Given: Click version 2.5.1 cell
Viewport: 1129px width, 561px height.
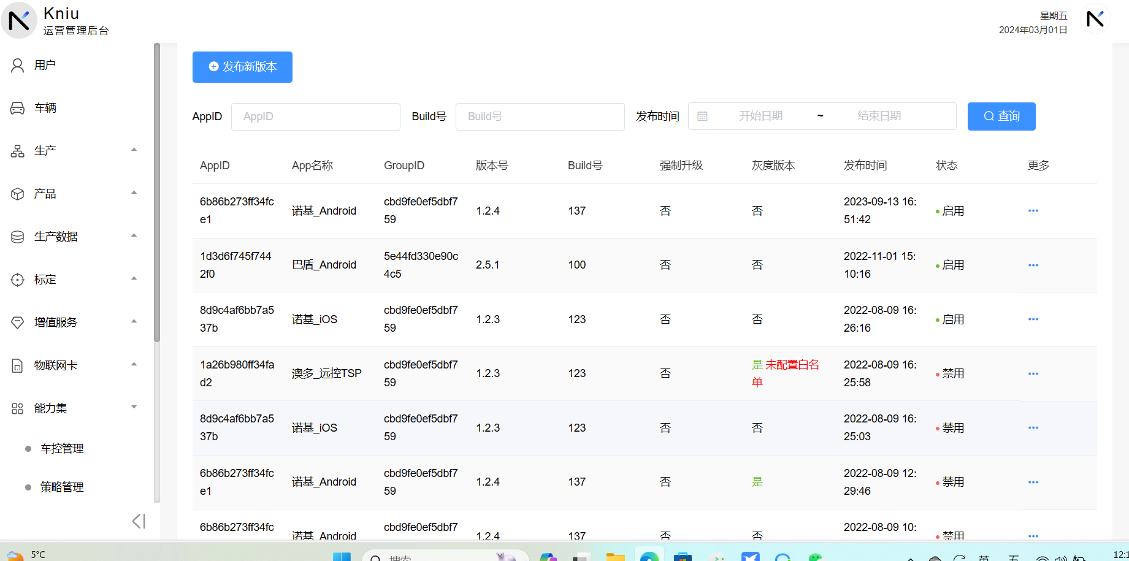Looking at the screenshot, I should pos(488,265).
